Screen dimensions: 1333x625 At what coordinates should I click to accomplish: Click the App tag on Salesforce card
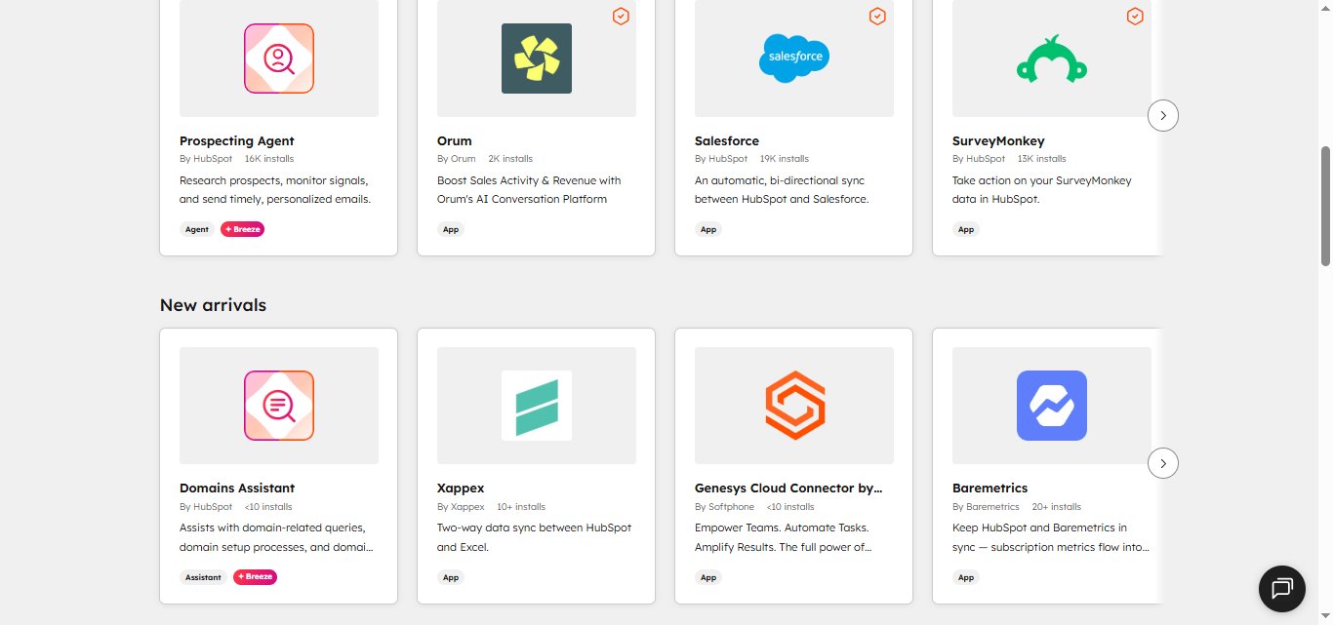[708, 229]
